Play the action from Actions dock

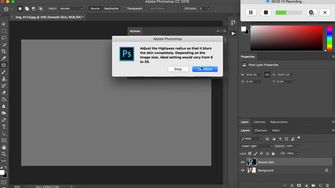pyautogui.click(x=233, y=33)
